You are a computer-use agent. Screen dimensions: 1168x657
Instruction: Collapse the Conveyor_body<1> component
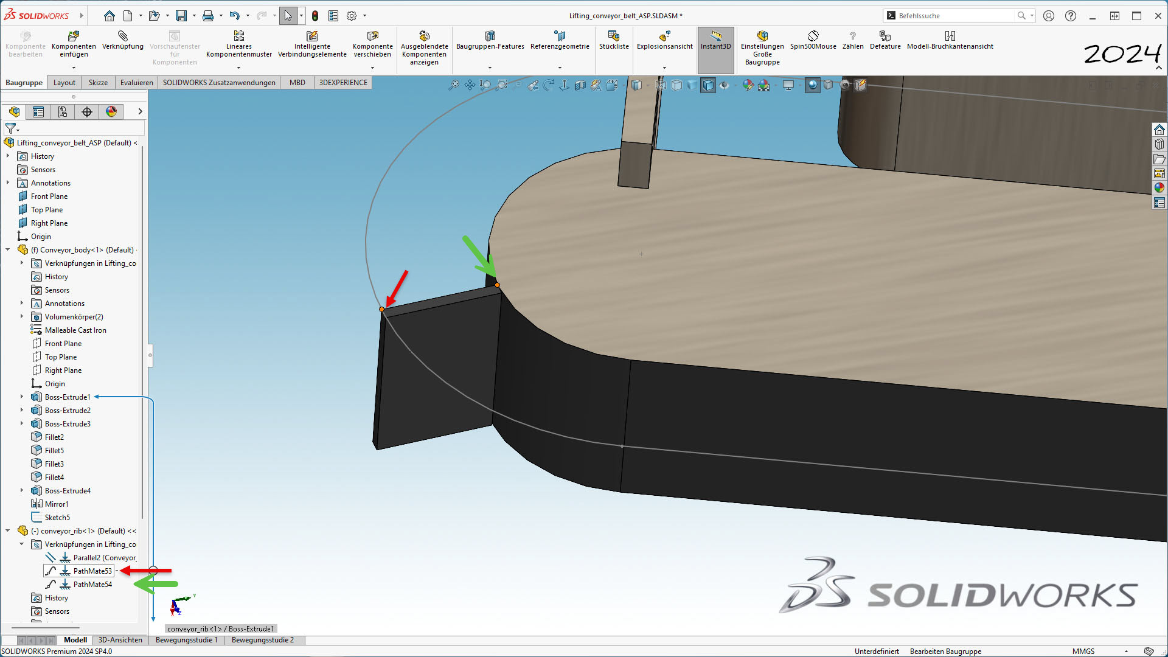8,250
